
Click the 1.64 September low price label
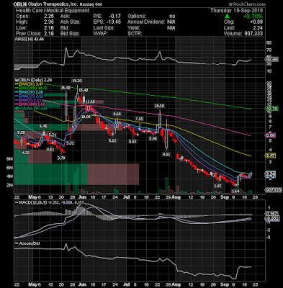coord(235,191)
